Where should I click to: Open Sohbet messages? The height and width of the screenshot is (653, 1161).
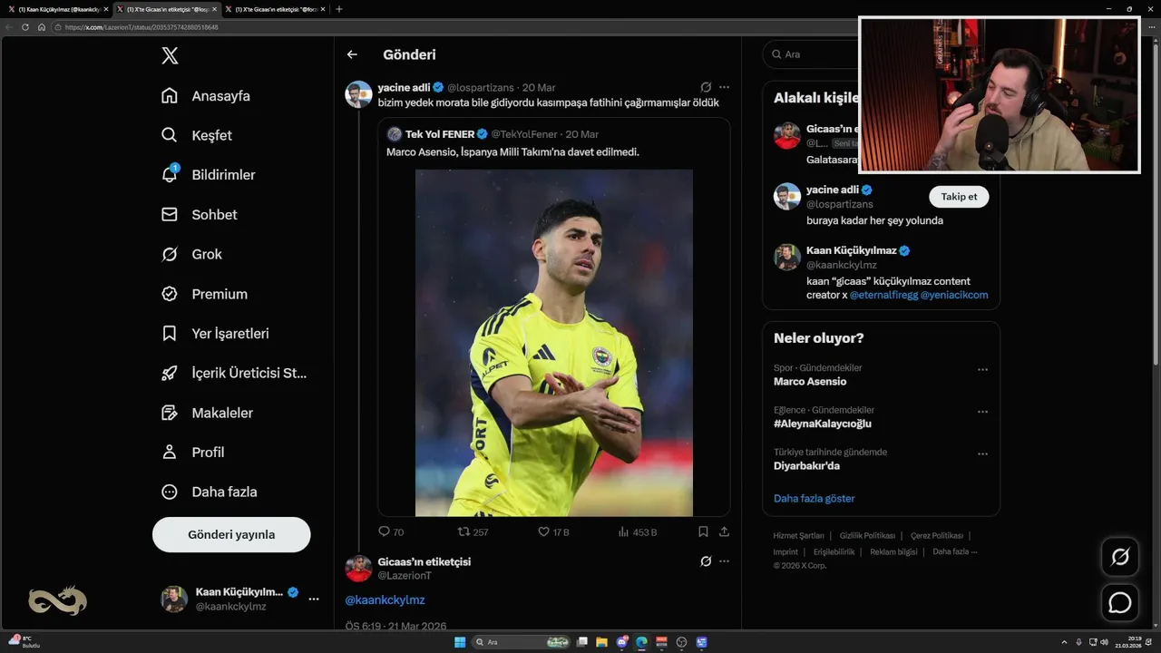coord(199,215)
